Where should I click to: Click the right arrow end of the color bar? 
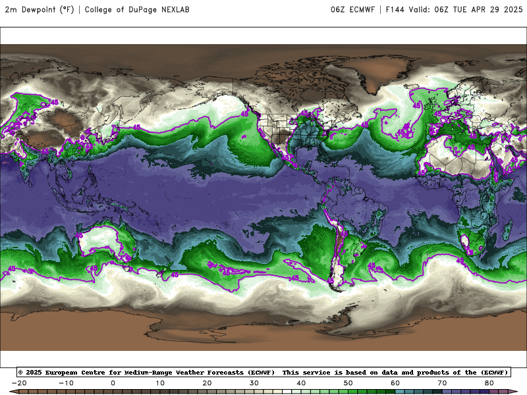click(x=513, y=392)
